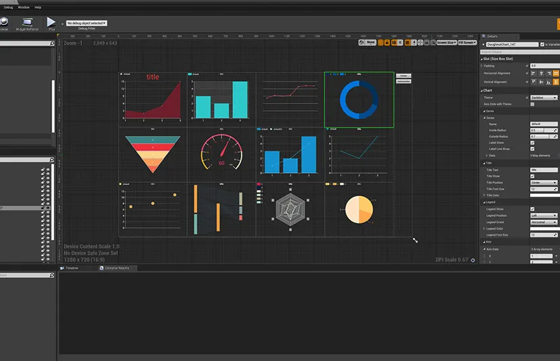
Task: Toggle the grid snapping icon
Action: click(408, 43)
